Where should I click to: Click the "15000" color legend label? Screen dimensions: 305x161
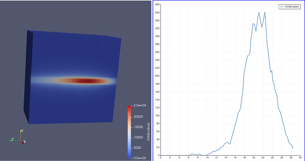(x=138, y=127)
